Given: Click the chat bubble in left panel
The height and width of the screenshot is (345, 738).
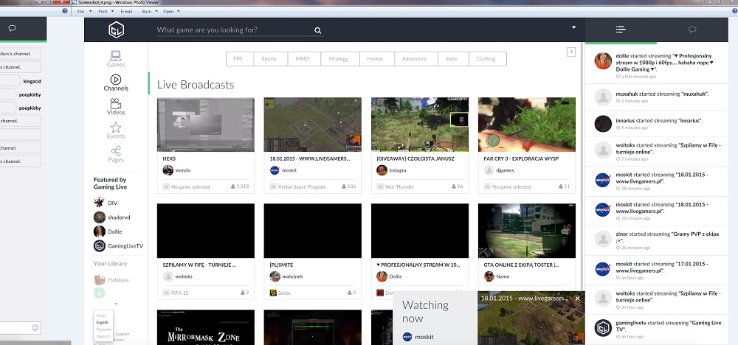Looking at the screenshot, I should (x=13, y=28).
